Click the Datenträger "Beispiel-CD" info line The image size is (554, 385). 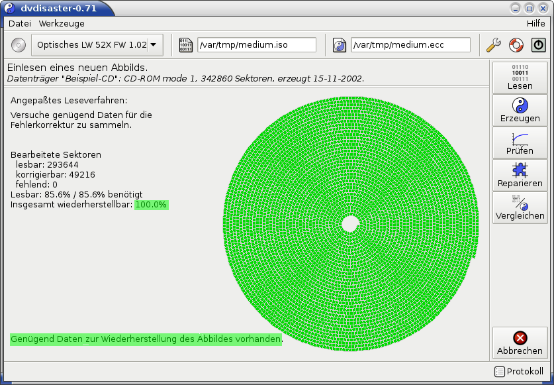[185, 79]
